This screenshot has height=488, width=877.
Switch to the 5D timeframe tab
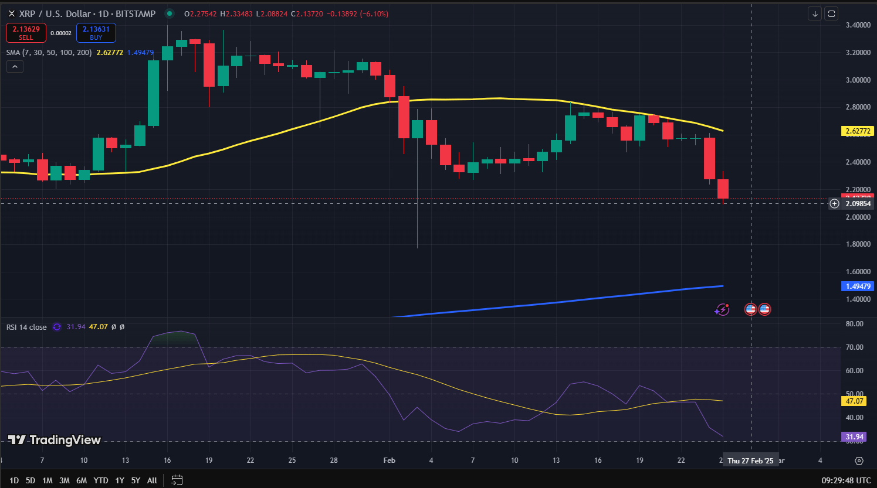coord(31,480)
